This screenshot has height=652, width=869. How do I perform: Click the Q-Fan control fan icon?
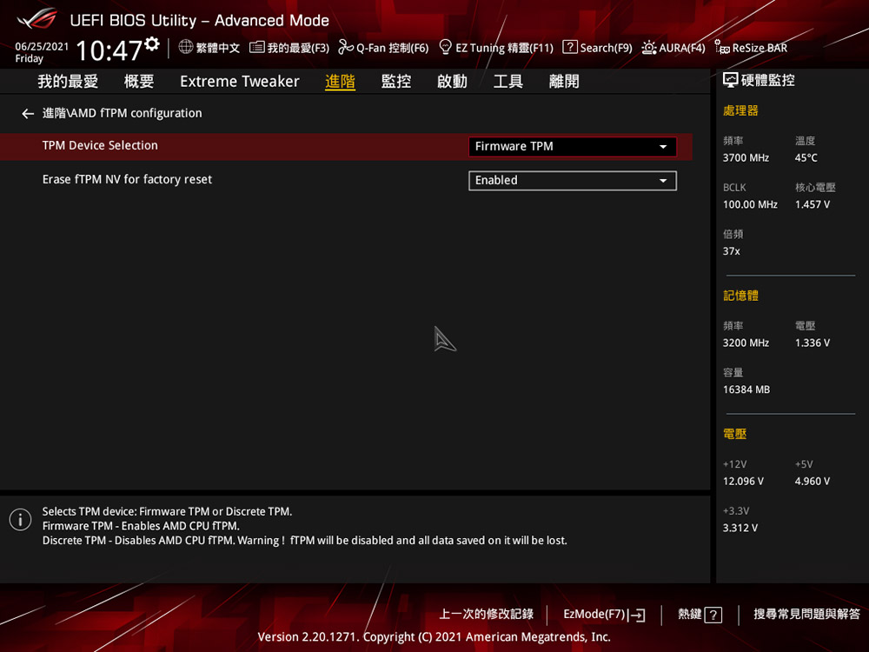(345, 47)
